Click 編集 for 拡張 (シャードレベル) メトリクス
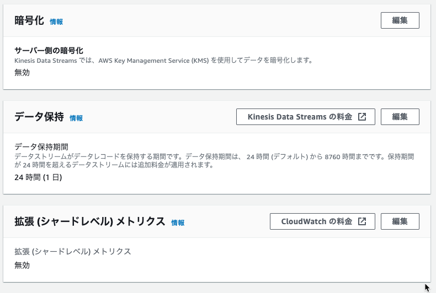Viewport: 436px width, 293px height. (400, 221)
